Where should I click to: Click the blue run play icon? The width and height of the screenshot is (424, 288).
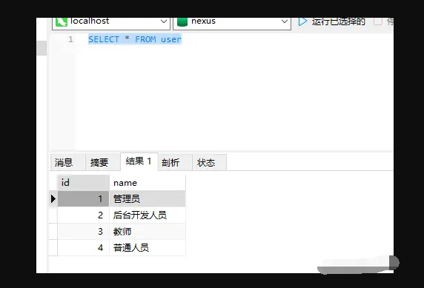(x=302, y=21)
